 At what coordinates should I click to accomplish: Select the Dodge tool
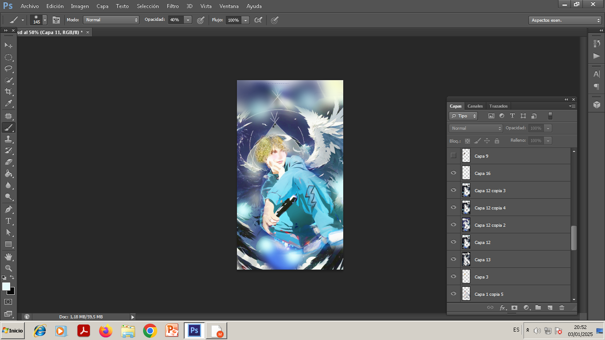click(x=8, y=197)
